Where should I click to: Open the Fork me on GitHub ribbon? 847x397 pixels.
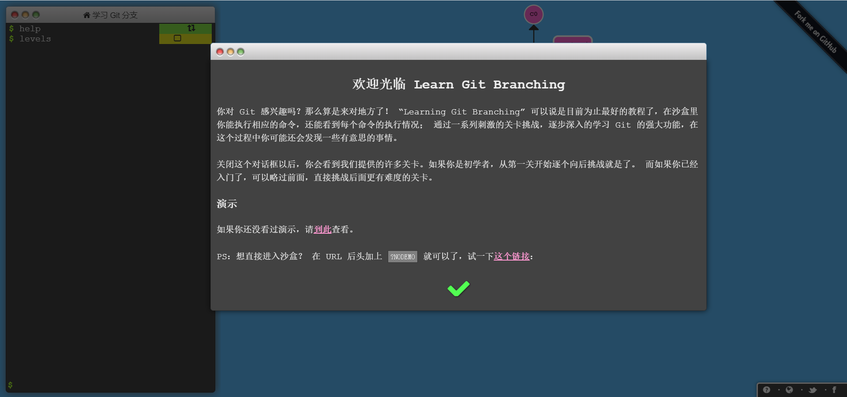tap(815, 32)
